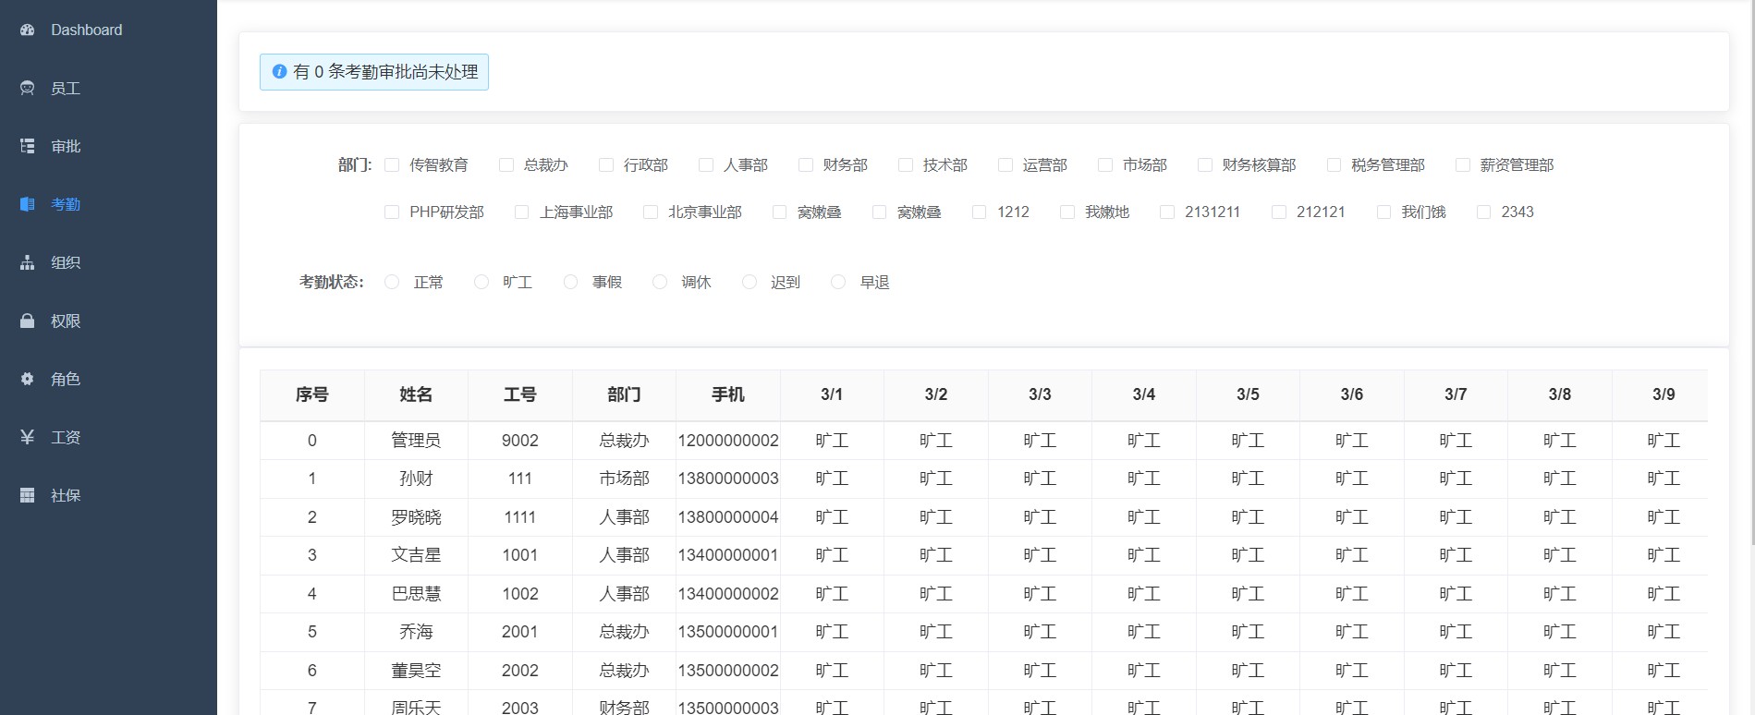Click the alert about 0 pending attendance approvals
The image size is (1755, 715).
point(374,72)
